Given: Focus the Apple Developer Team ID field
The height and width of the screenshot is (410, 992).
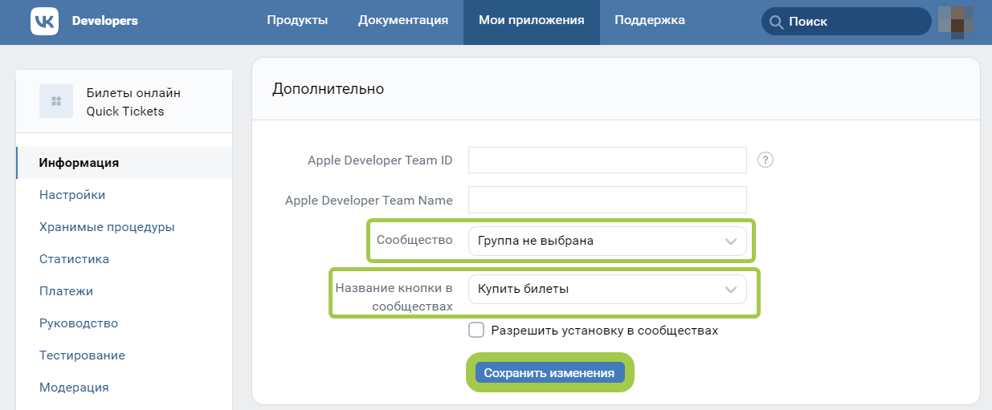Looking at the screenshot, I should coord(607,160).
